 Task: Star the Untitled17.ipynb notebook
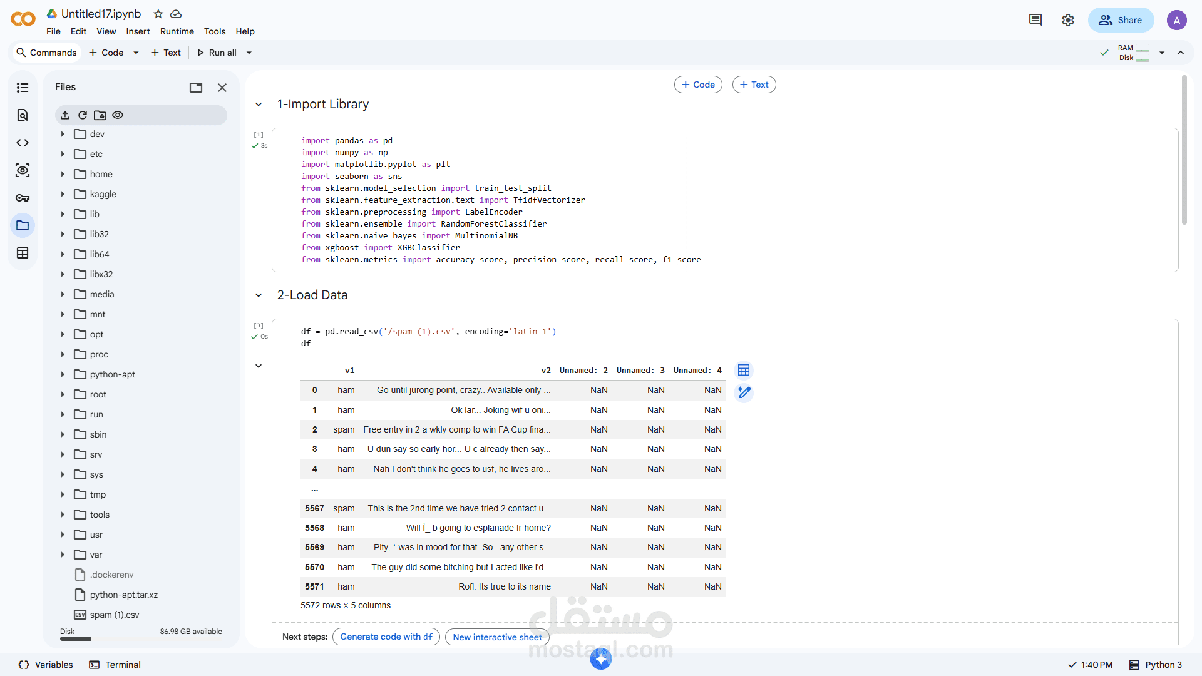coord(158,14)
